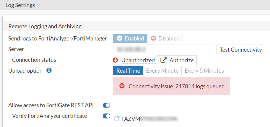Screen dimensions: 270x127
Task: Select Disabled for sending logs
Action: [165, 38]
